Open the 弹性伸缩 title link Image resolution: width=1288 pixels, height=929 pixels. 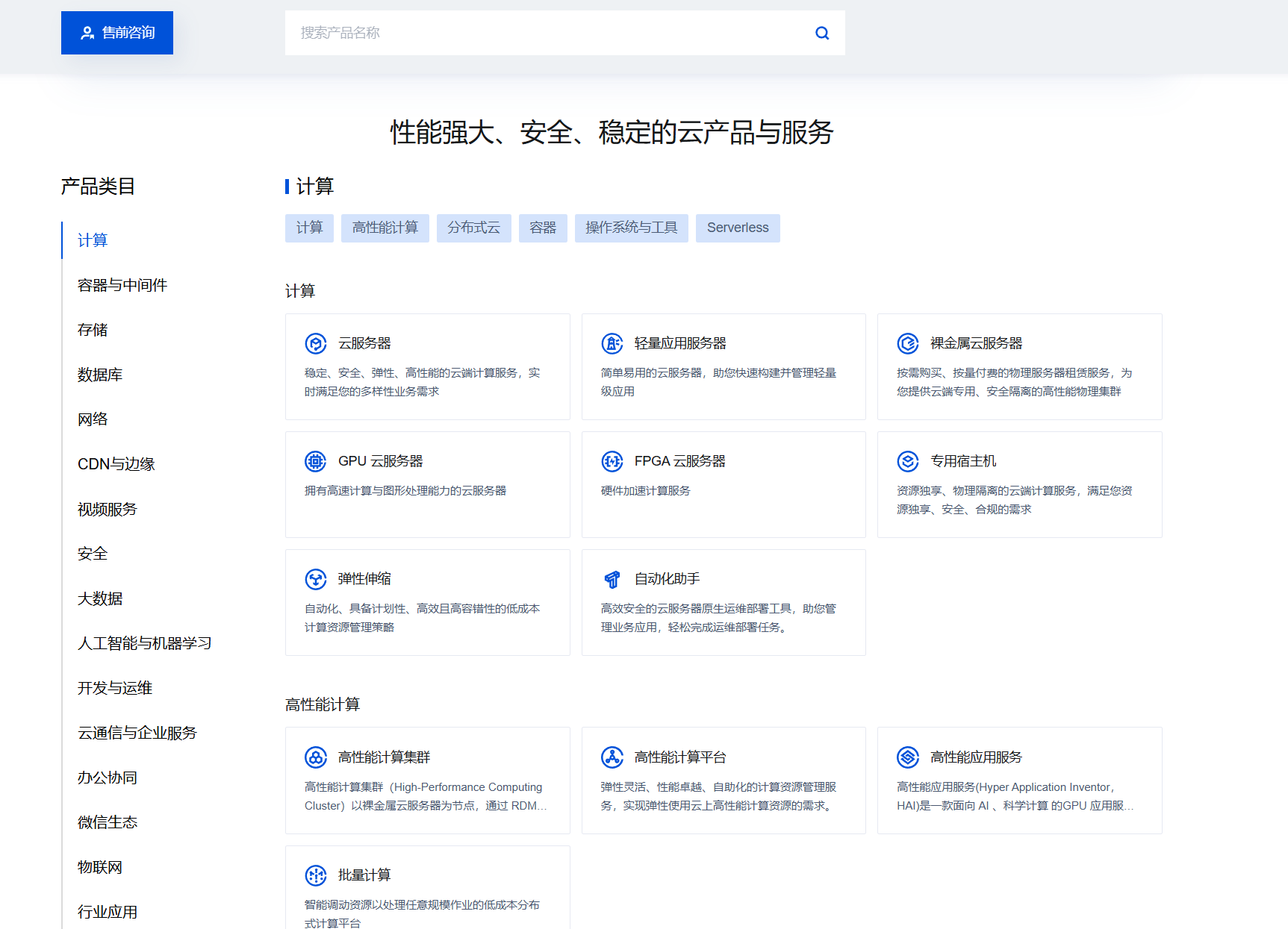(364, 579)
